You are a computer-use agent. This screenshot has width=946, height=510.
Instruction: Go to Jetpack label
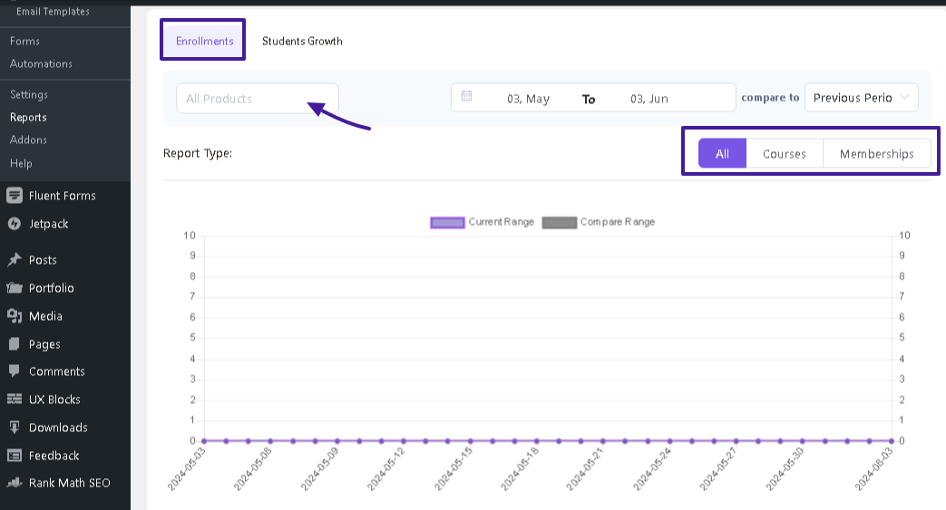(x=48, y=224)
